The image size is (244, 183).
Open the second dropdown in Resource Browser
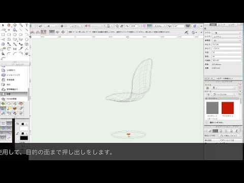pos(224,95)
